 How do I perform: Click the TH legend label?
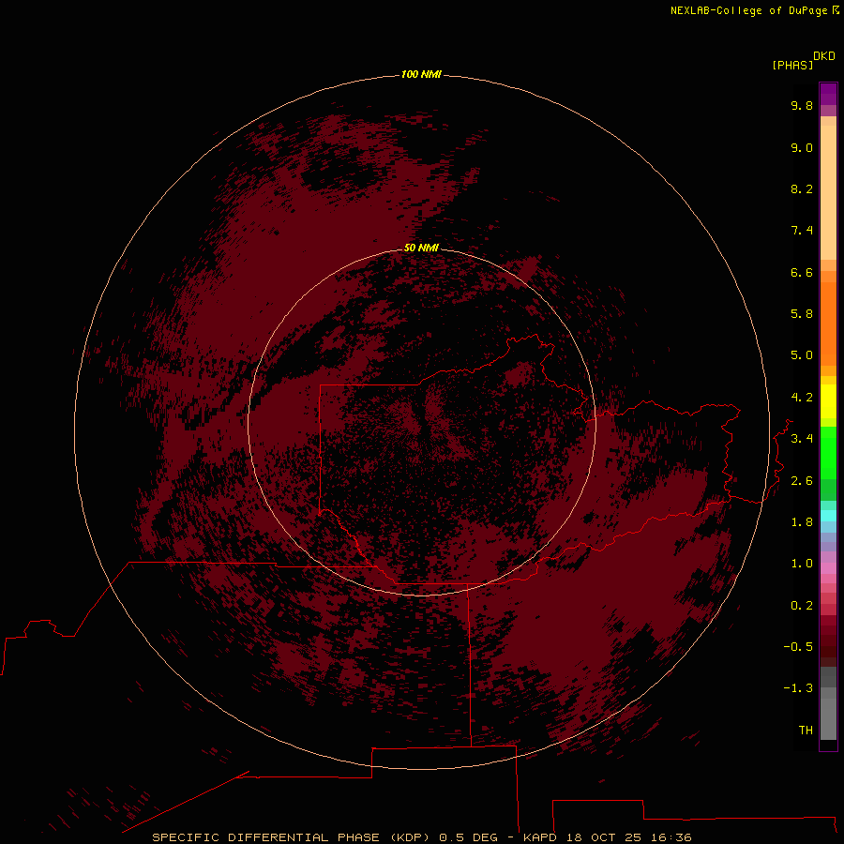point(806,731)
